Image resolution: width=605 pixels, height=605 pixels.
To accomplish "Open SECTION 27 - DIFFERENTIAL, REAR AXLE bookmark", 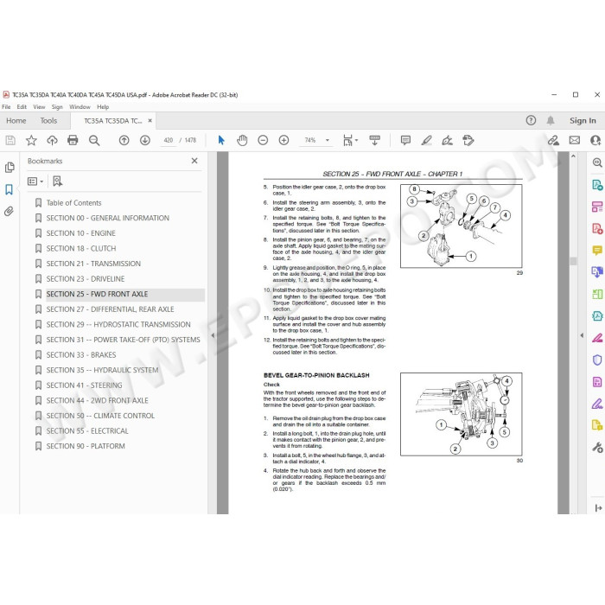I will pyautogui.click(x=110, y=309).
